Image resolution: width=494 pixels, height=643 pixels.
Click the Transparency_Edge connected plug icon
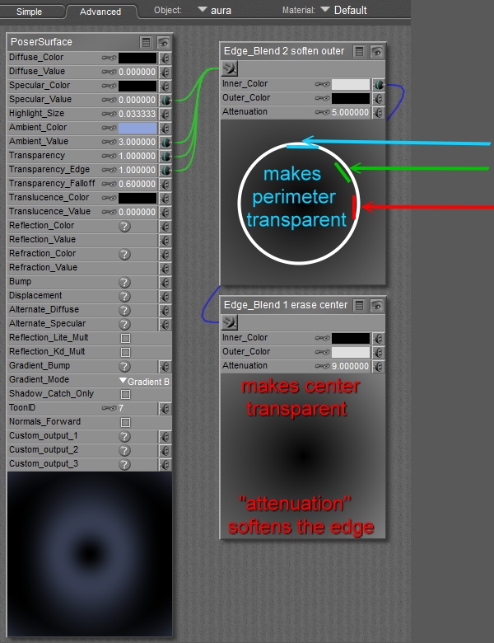(x=165, y=170)
